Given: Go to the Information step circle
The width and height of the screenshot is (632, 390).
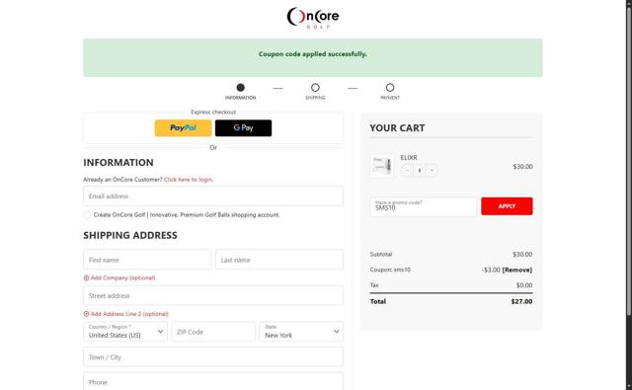Looking at the screenshot, I should pos(241,88).
